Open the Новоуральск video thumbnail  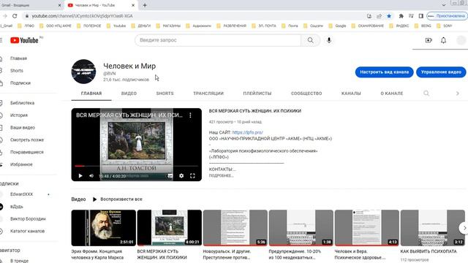click(235, 228)
